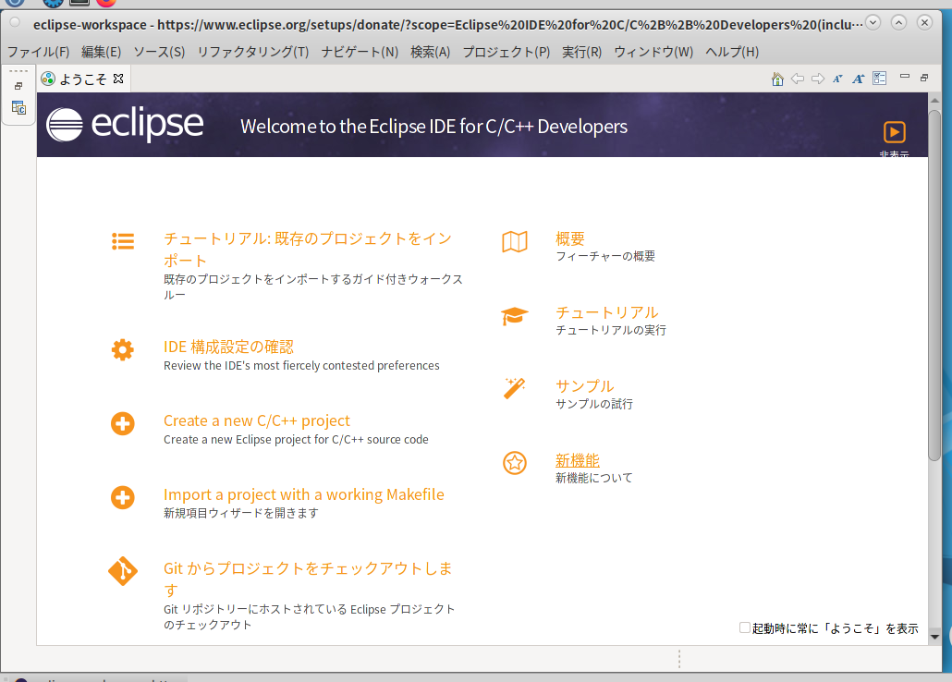Open the ヘルプ(H) menu
The width and height of the screenshot is (952, 682).
click(732, 52)
